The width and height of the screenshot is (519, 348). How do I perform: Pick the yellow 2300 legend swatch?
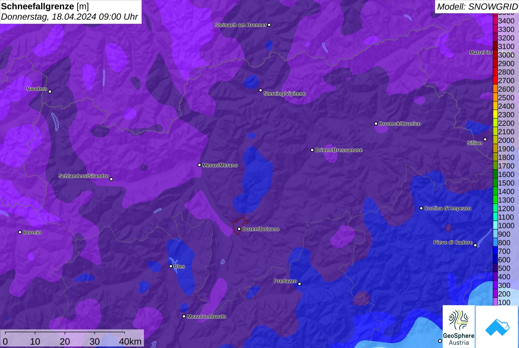(x=495, y=114)
